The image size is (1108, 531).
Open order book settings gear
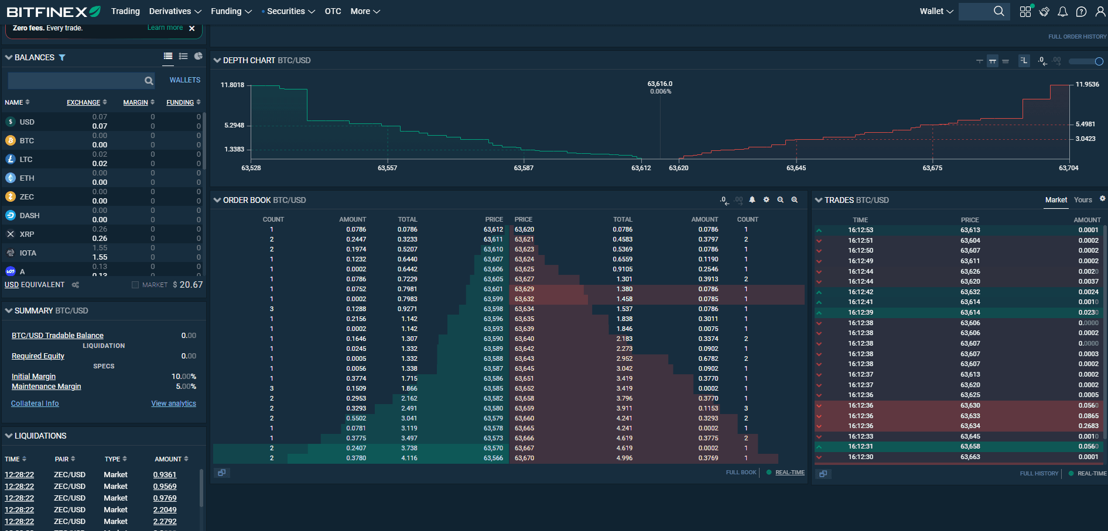(x=767, y=199)
